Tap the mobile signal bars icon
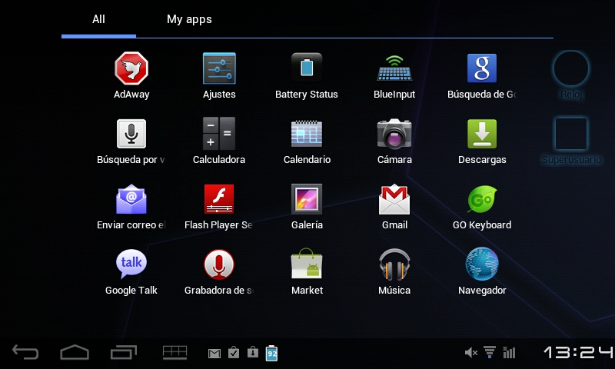The height and width of the screenshot is (369, 615). point(509,353)
